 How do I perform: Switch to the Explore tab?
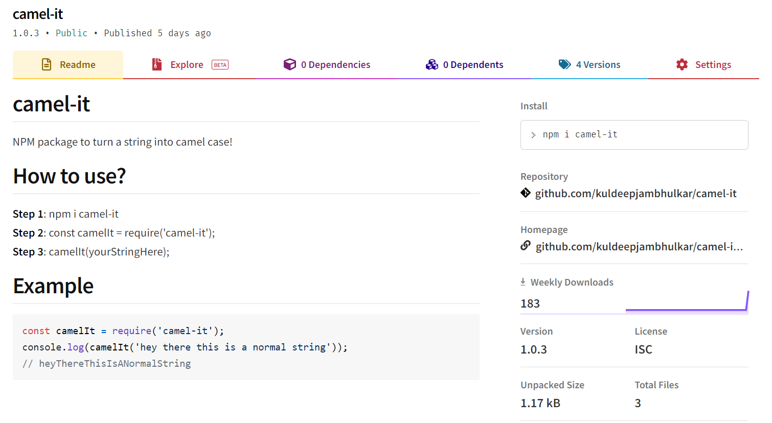point(190,65)
